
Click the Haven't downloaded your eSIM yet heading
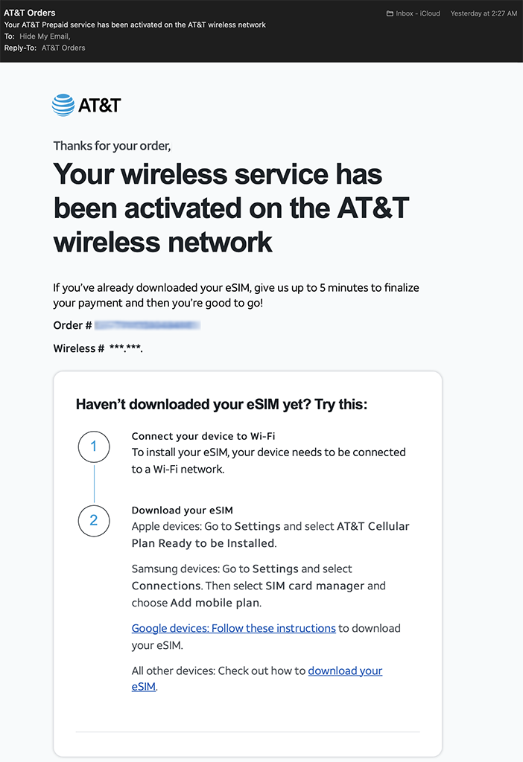tap(221, 404)
